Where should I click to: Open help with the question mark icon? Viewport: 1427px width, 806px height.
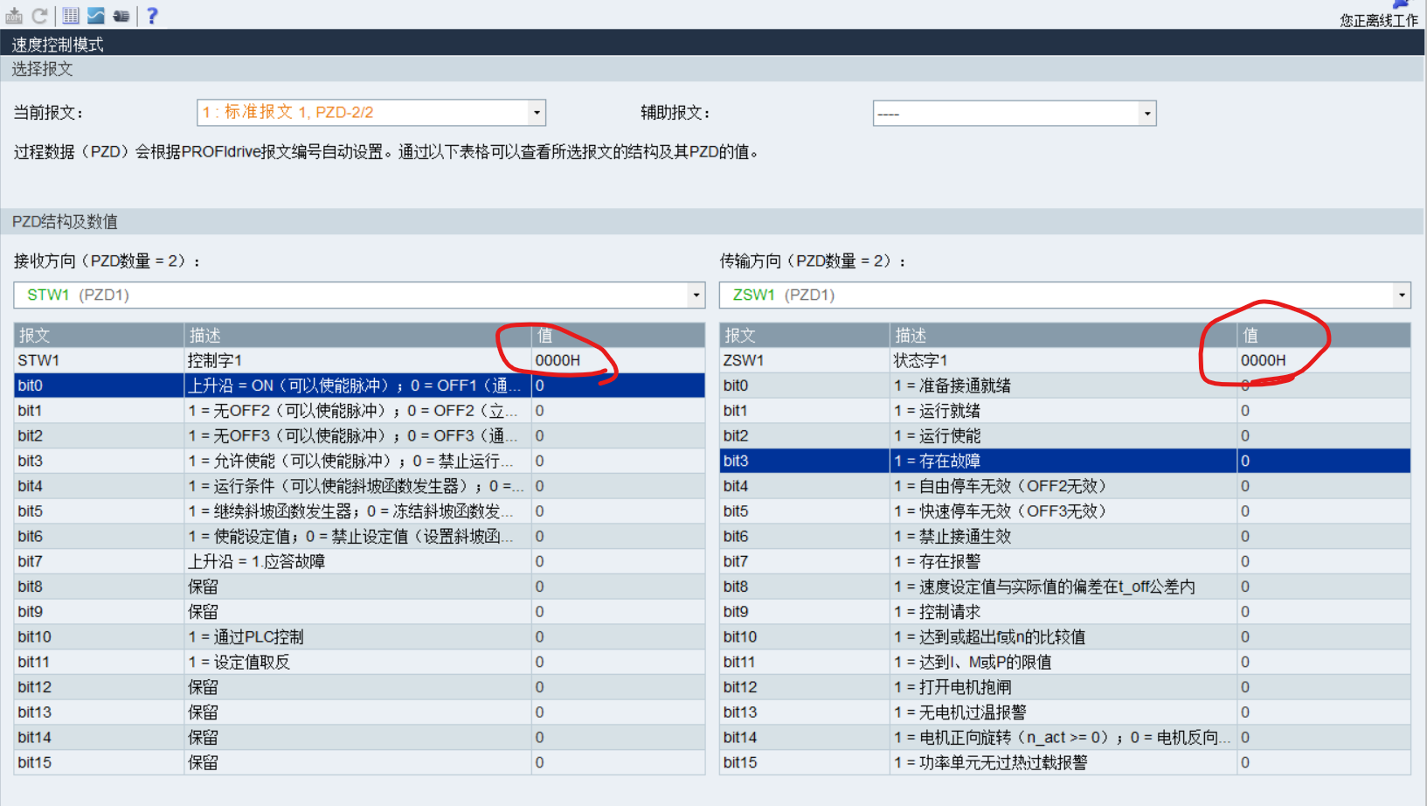click(x=152, y=16)
